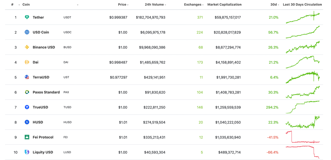The image size is (331, 160).
Task: Select USD Coin market cap $20,828,017,829
Action: [227, 32]
